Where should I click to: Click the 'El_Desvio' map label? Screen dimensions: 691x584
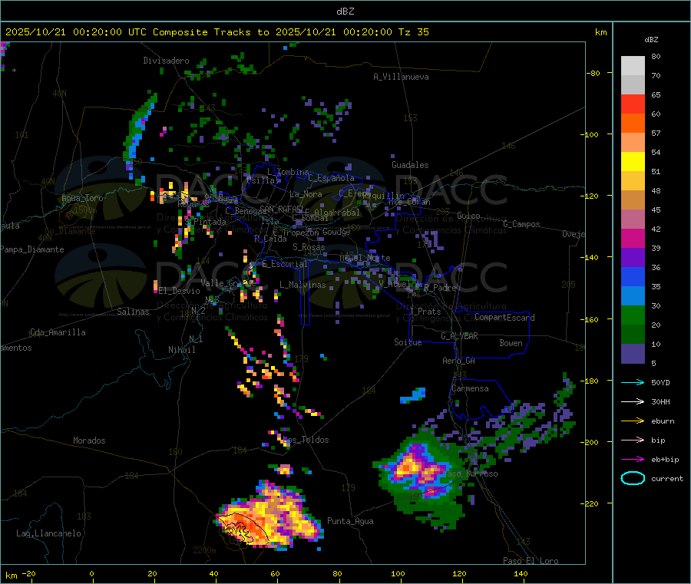coord(179,291)
